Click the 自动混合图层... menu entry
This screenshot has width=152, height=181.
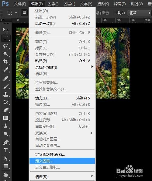point(62,146)
